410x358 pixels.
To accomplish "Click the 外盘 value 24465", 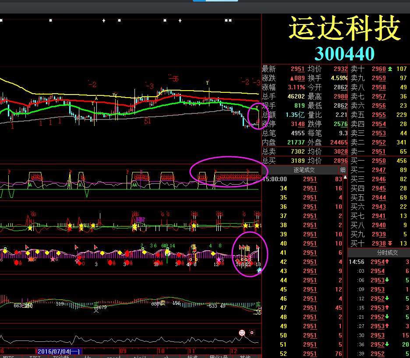I will pyautogui.click(x=339, y=142).
